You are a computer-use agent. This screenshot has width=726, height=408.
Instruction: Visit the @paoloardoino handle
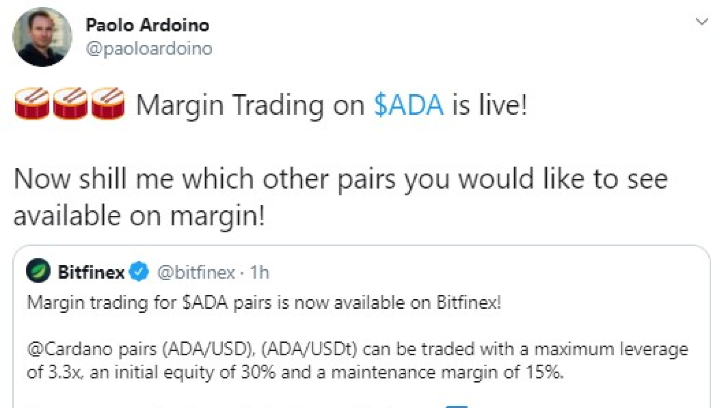click(149, 49)
